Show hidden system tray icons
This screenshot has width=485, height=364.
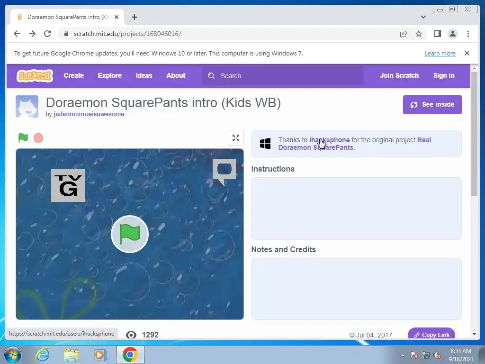[403, 355]
